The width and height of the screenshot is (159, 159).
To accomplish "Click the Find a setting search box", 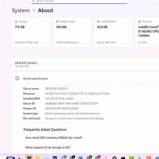I will pyautogui.click(x=79, y=2).
